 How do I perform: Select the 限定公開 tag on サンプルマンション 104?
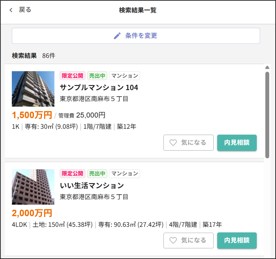pos(72,76)
